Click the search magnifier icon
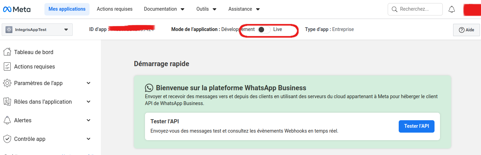This screenshot has height=155, width=481. click(395, 9)
